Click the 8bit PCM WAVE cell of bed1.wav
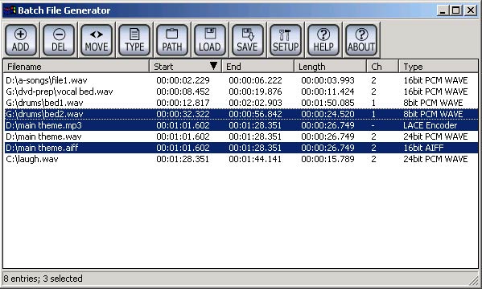 (433, 103)
